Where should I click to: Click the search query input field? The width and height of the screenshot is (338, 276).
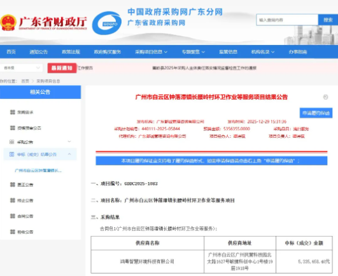(x=287, y=20)
